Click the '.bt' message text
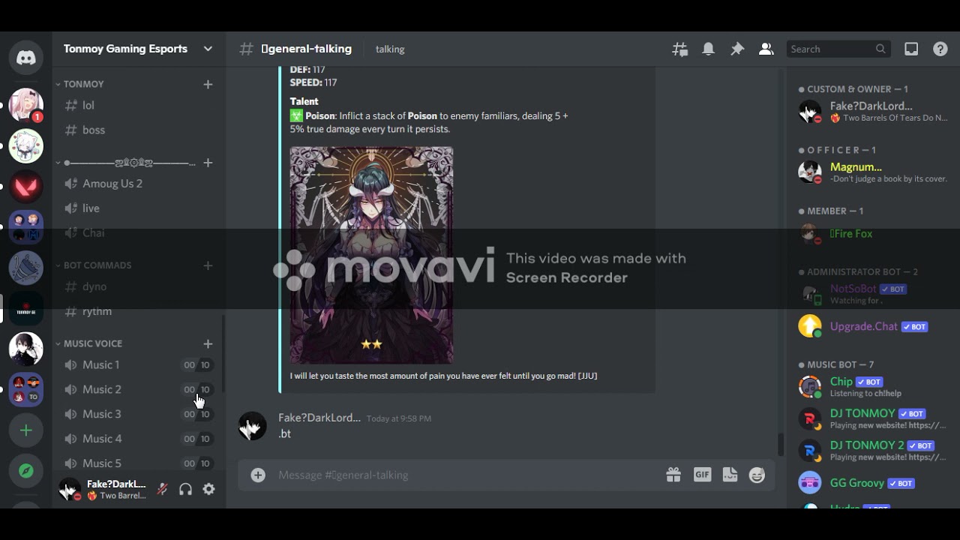960x540 pixels. pos(285,433)
